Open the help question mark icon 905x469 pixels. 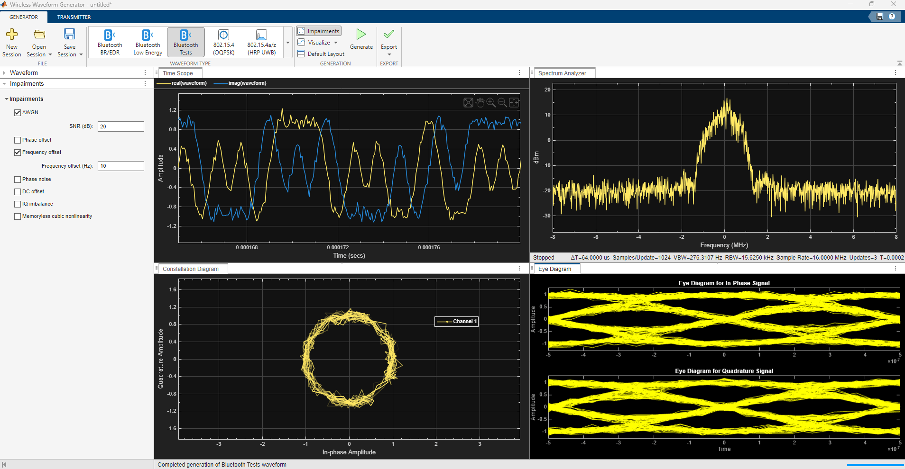tap(892, 17)
